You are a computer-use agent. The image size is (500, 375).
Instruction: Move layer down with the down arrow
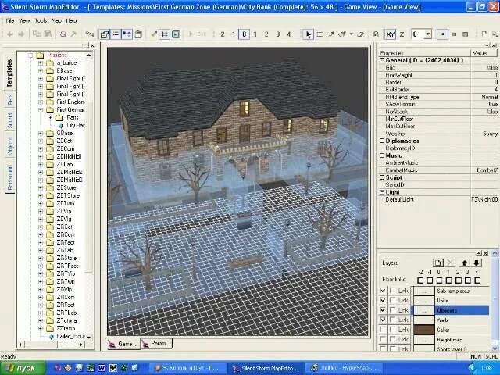point(476,262)
